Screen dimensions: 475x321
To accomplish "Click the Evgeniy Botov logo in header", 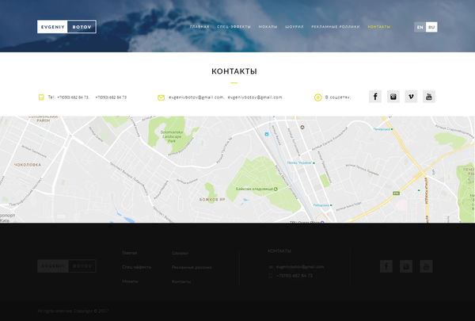I will tap(66, 27).
